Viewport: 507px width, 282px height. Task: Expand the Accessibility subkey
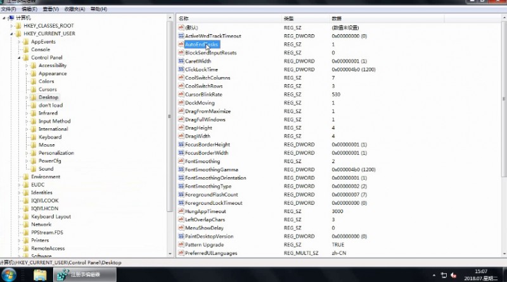tap(27, 66)
